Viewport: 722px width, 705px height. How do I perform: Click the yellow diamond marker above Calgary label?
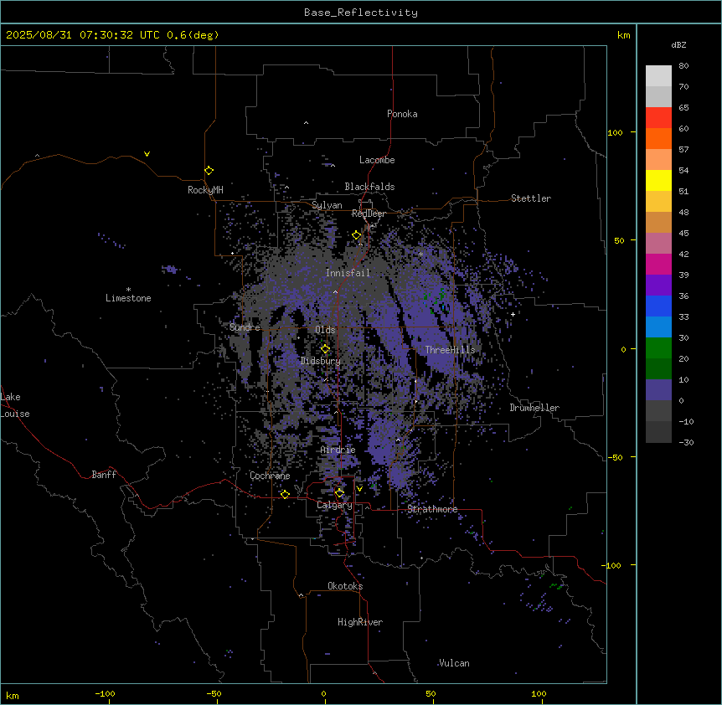click(x=339, y=493)
